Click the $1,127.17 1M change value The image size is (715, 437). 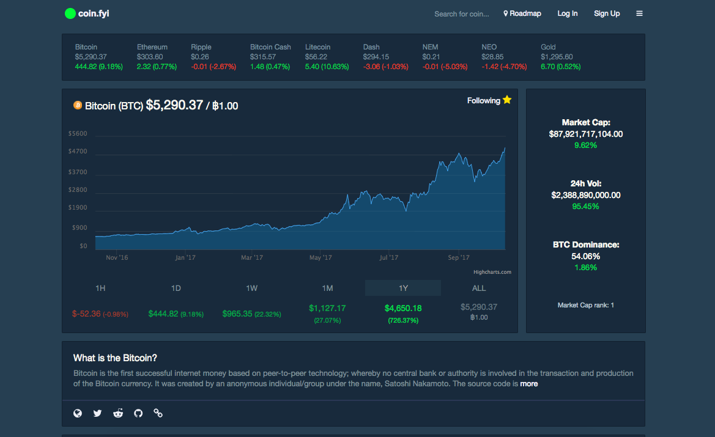327,309
